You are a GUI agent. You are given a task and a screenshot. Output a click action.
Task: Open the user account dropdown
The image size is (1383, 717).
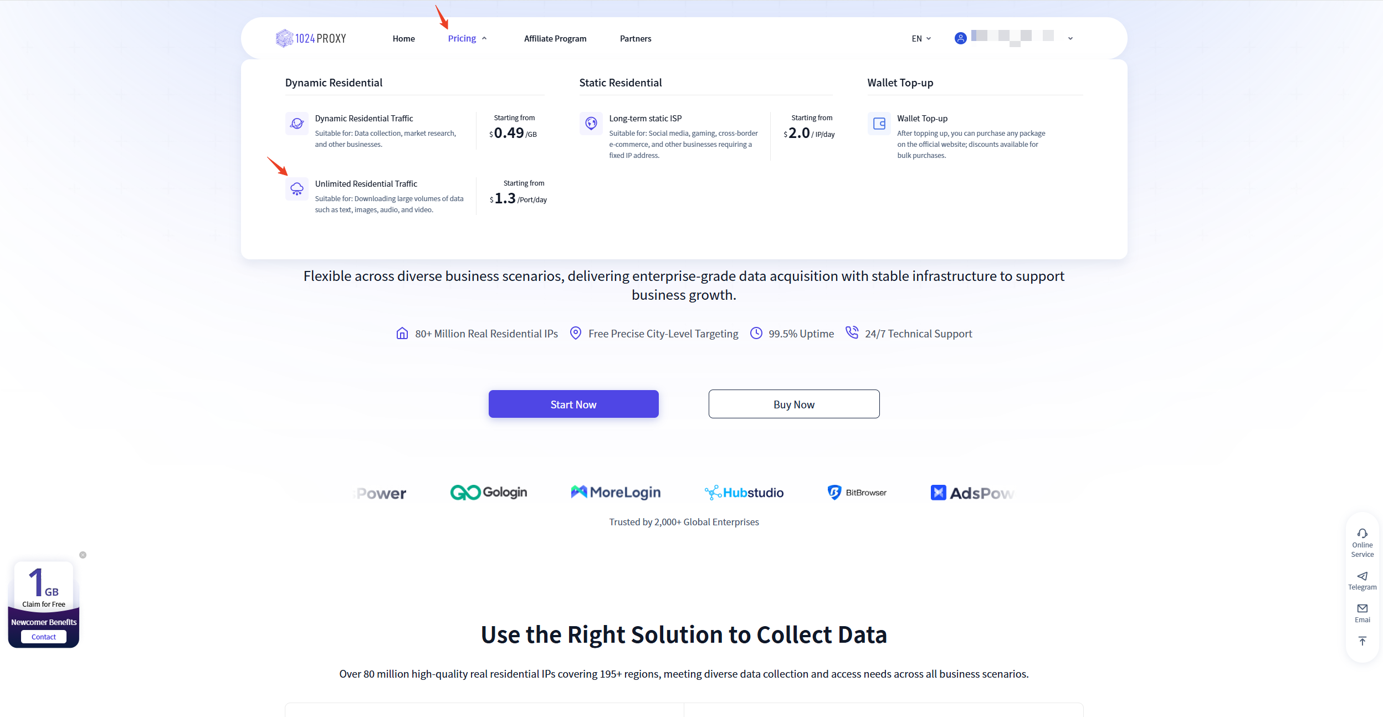tap(1070, 38)
